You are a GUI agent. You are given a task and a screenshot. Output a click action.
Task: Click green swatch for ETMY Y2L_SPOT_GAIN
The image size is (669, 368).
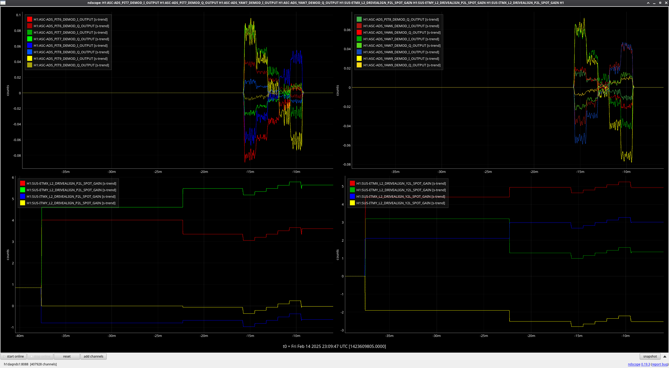352,190
